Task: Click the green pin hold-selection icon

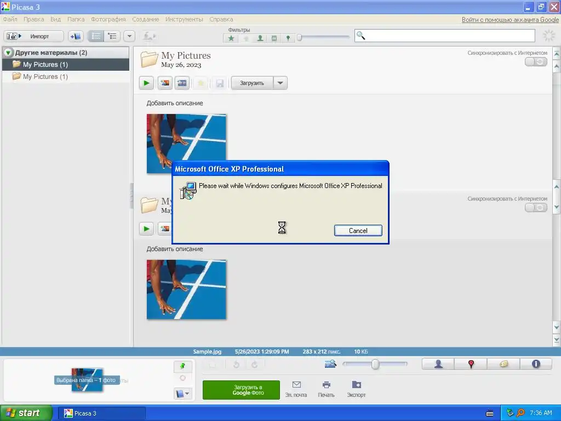Action: click(183, 366)
